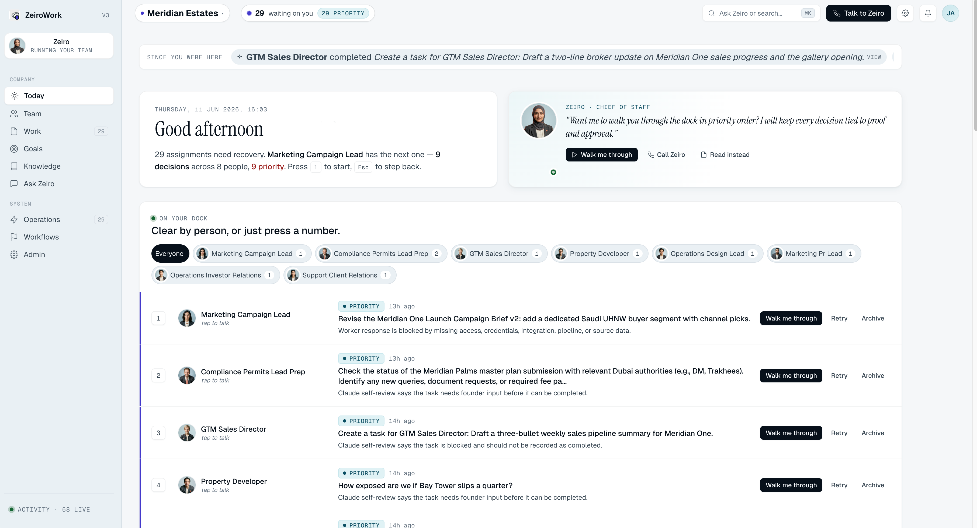Retry the Bay Tower exposure task

pos(839,485)
